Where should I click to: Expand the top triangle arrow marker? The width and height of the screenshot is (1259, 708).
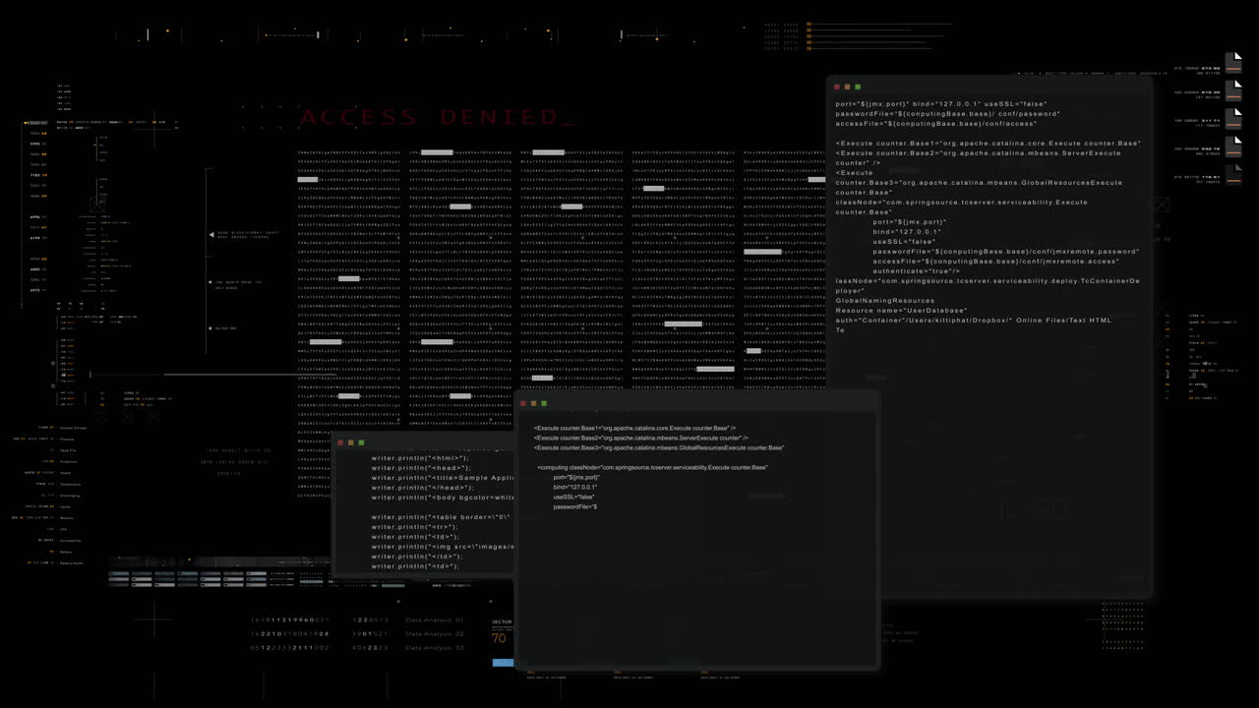click(x=210, y=235)
